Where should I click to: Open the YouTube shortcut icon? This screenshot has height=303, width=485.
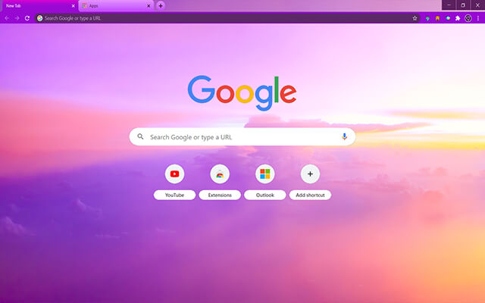174,173
